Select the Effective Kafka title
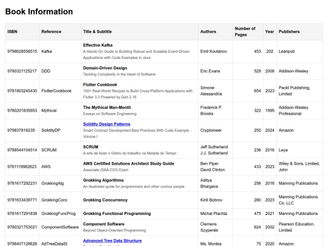 [x=98, y=45]
